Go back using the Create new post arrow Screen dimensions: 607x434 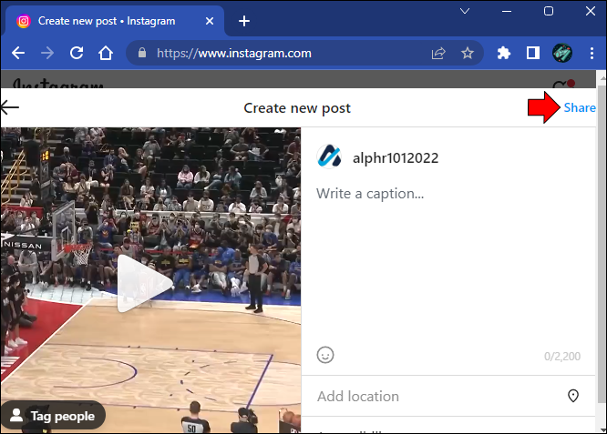click(x=10, y=108)
